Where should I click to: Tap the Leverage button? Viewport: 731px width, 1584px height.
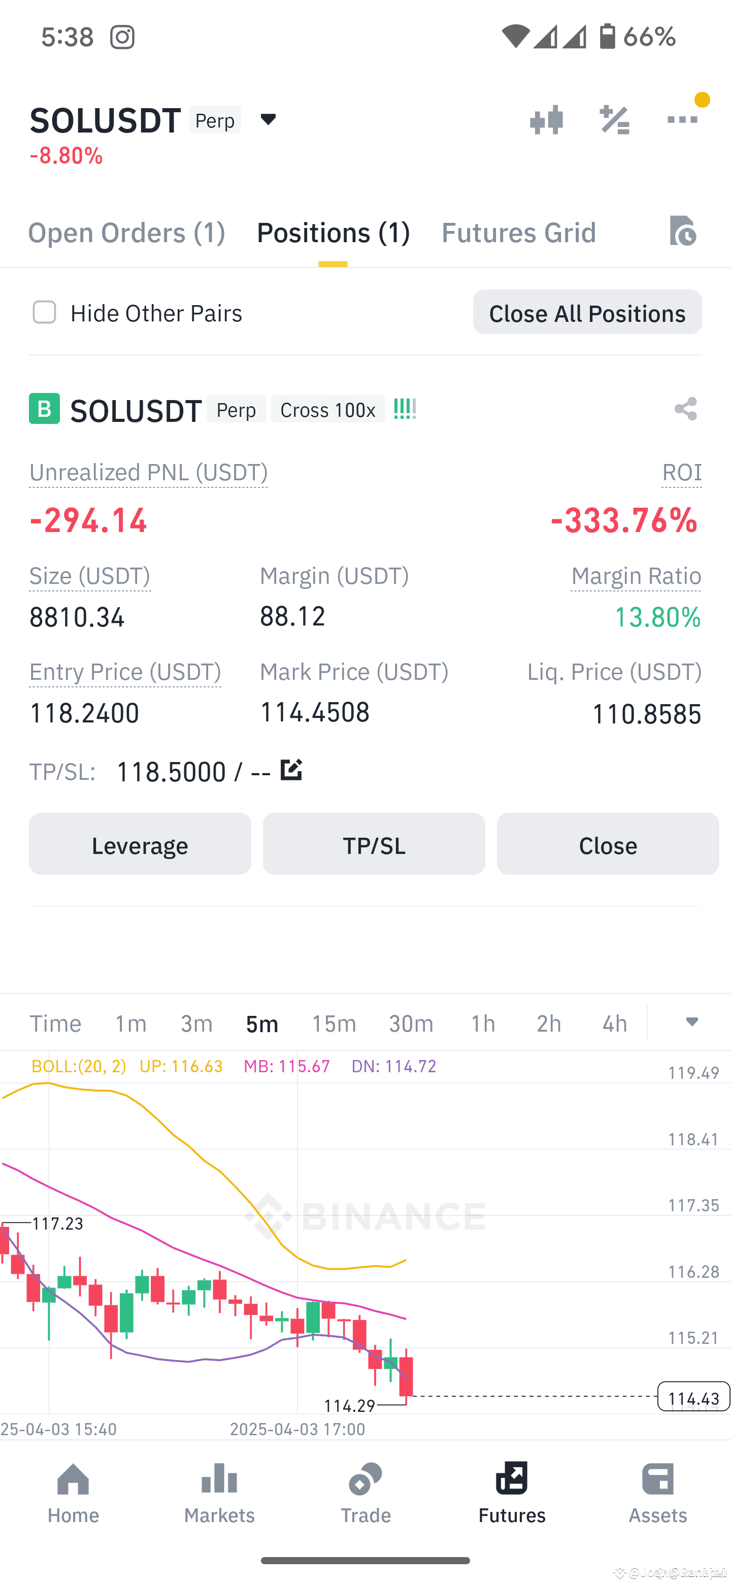tap(140, 844)
